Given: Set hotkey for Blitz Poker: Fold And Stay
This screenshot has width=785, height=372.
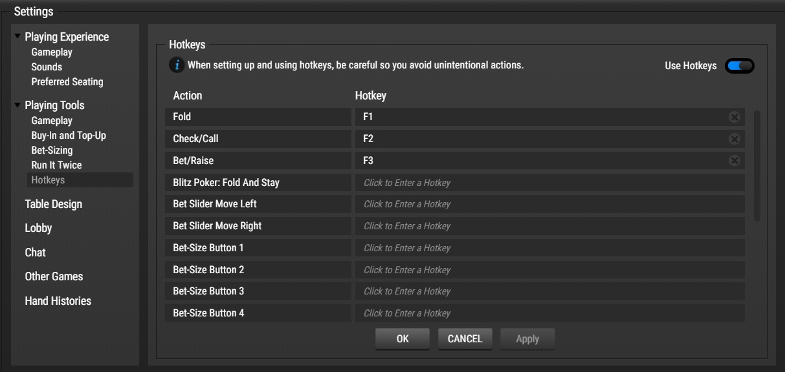Looking at the screenshot, I should [549, 183].
